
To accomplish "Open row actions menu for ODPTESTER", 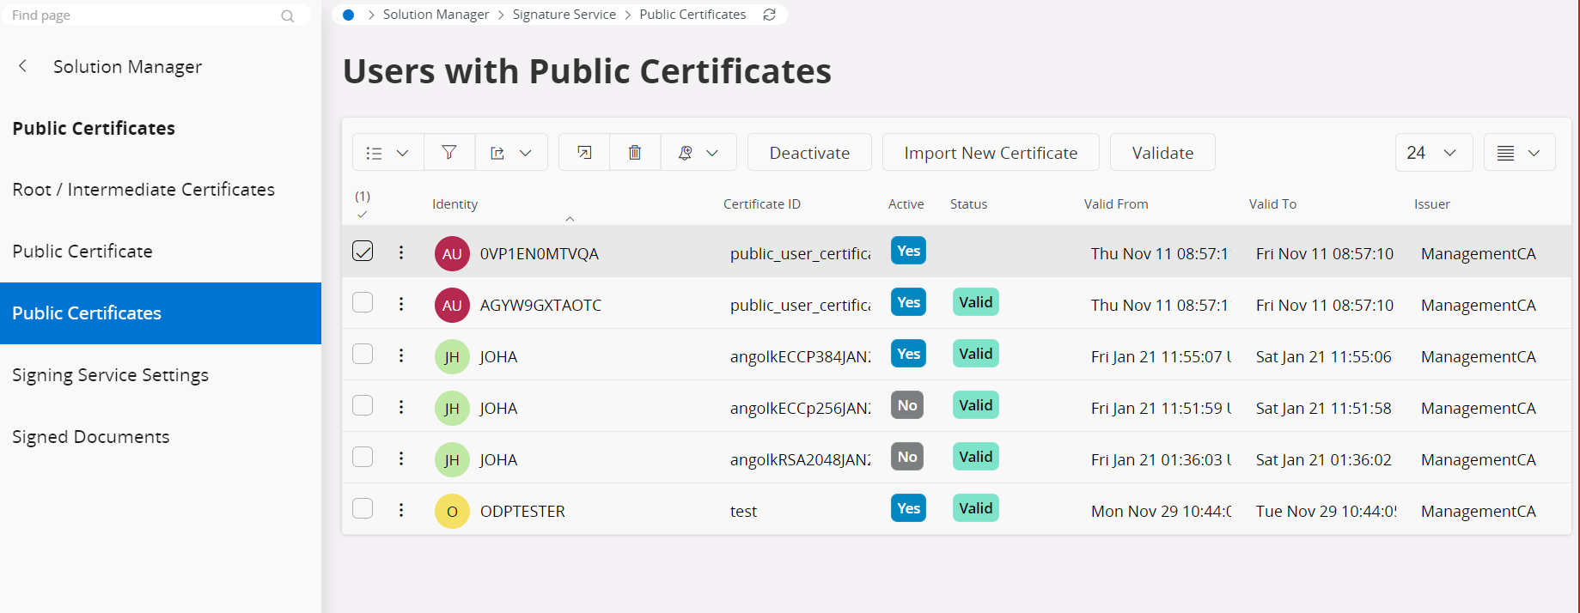I will coord(401,510).
